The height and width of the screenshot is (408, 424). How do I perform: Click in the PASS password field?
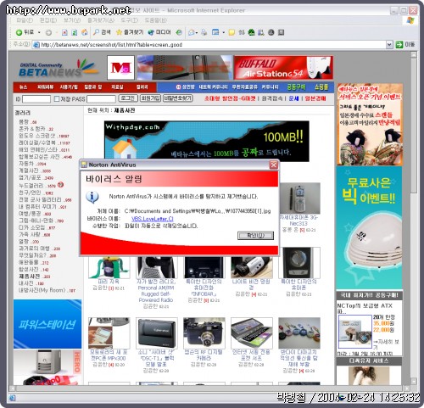click(101, 99)
